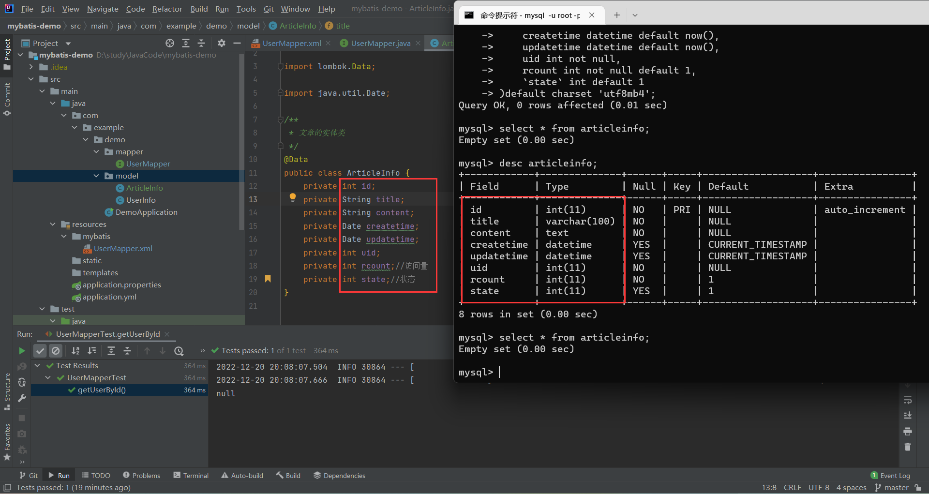
Task: Toggle show passed tests checkmark button
Action: coord(40,351)
